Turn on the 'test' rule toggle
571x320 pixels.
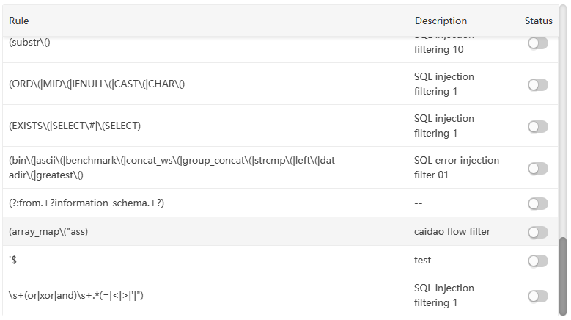point(537,261)
